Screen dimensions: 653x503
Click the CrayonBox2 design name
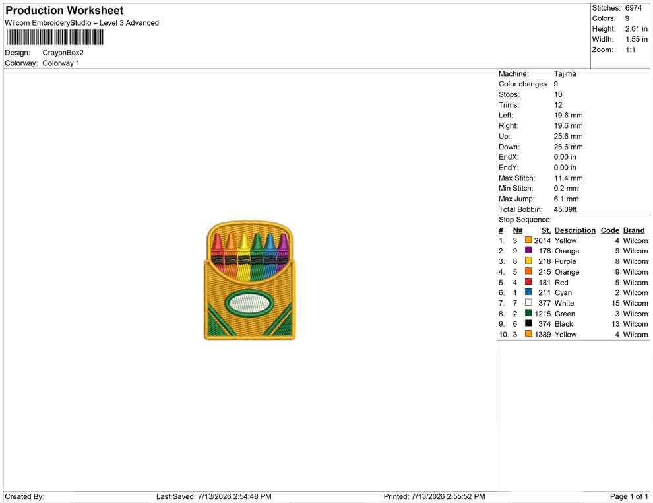[x=63, y=53]
